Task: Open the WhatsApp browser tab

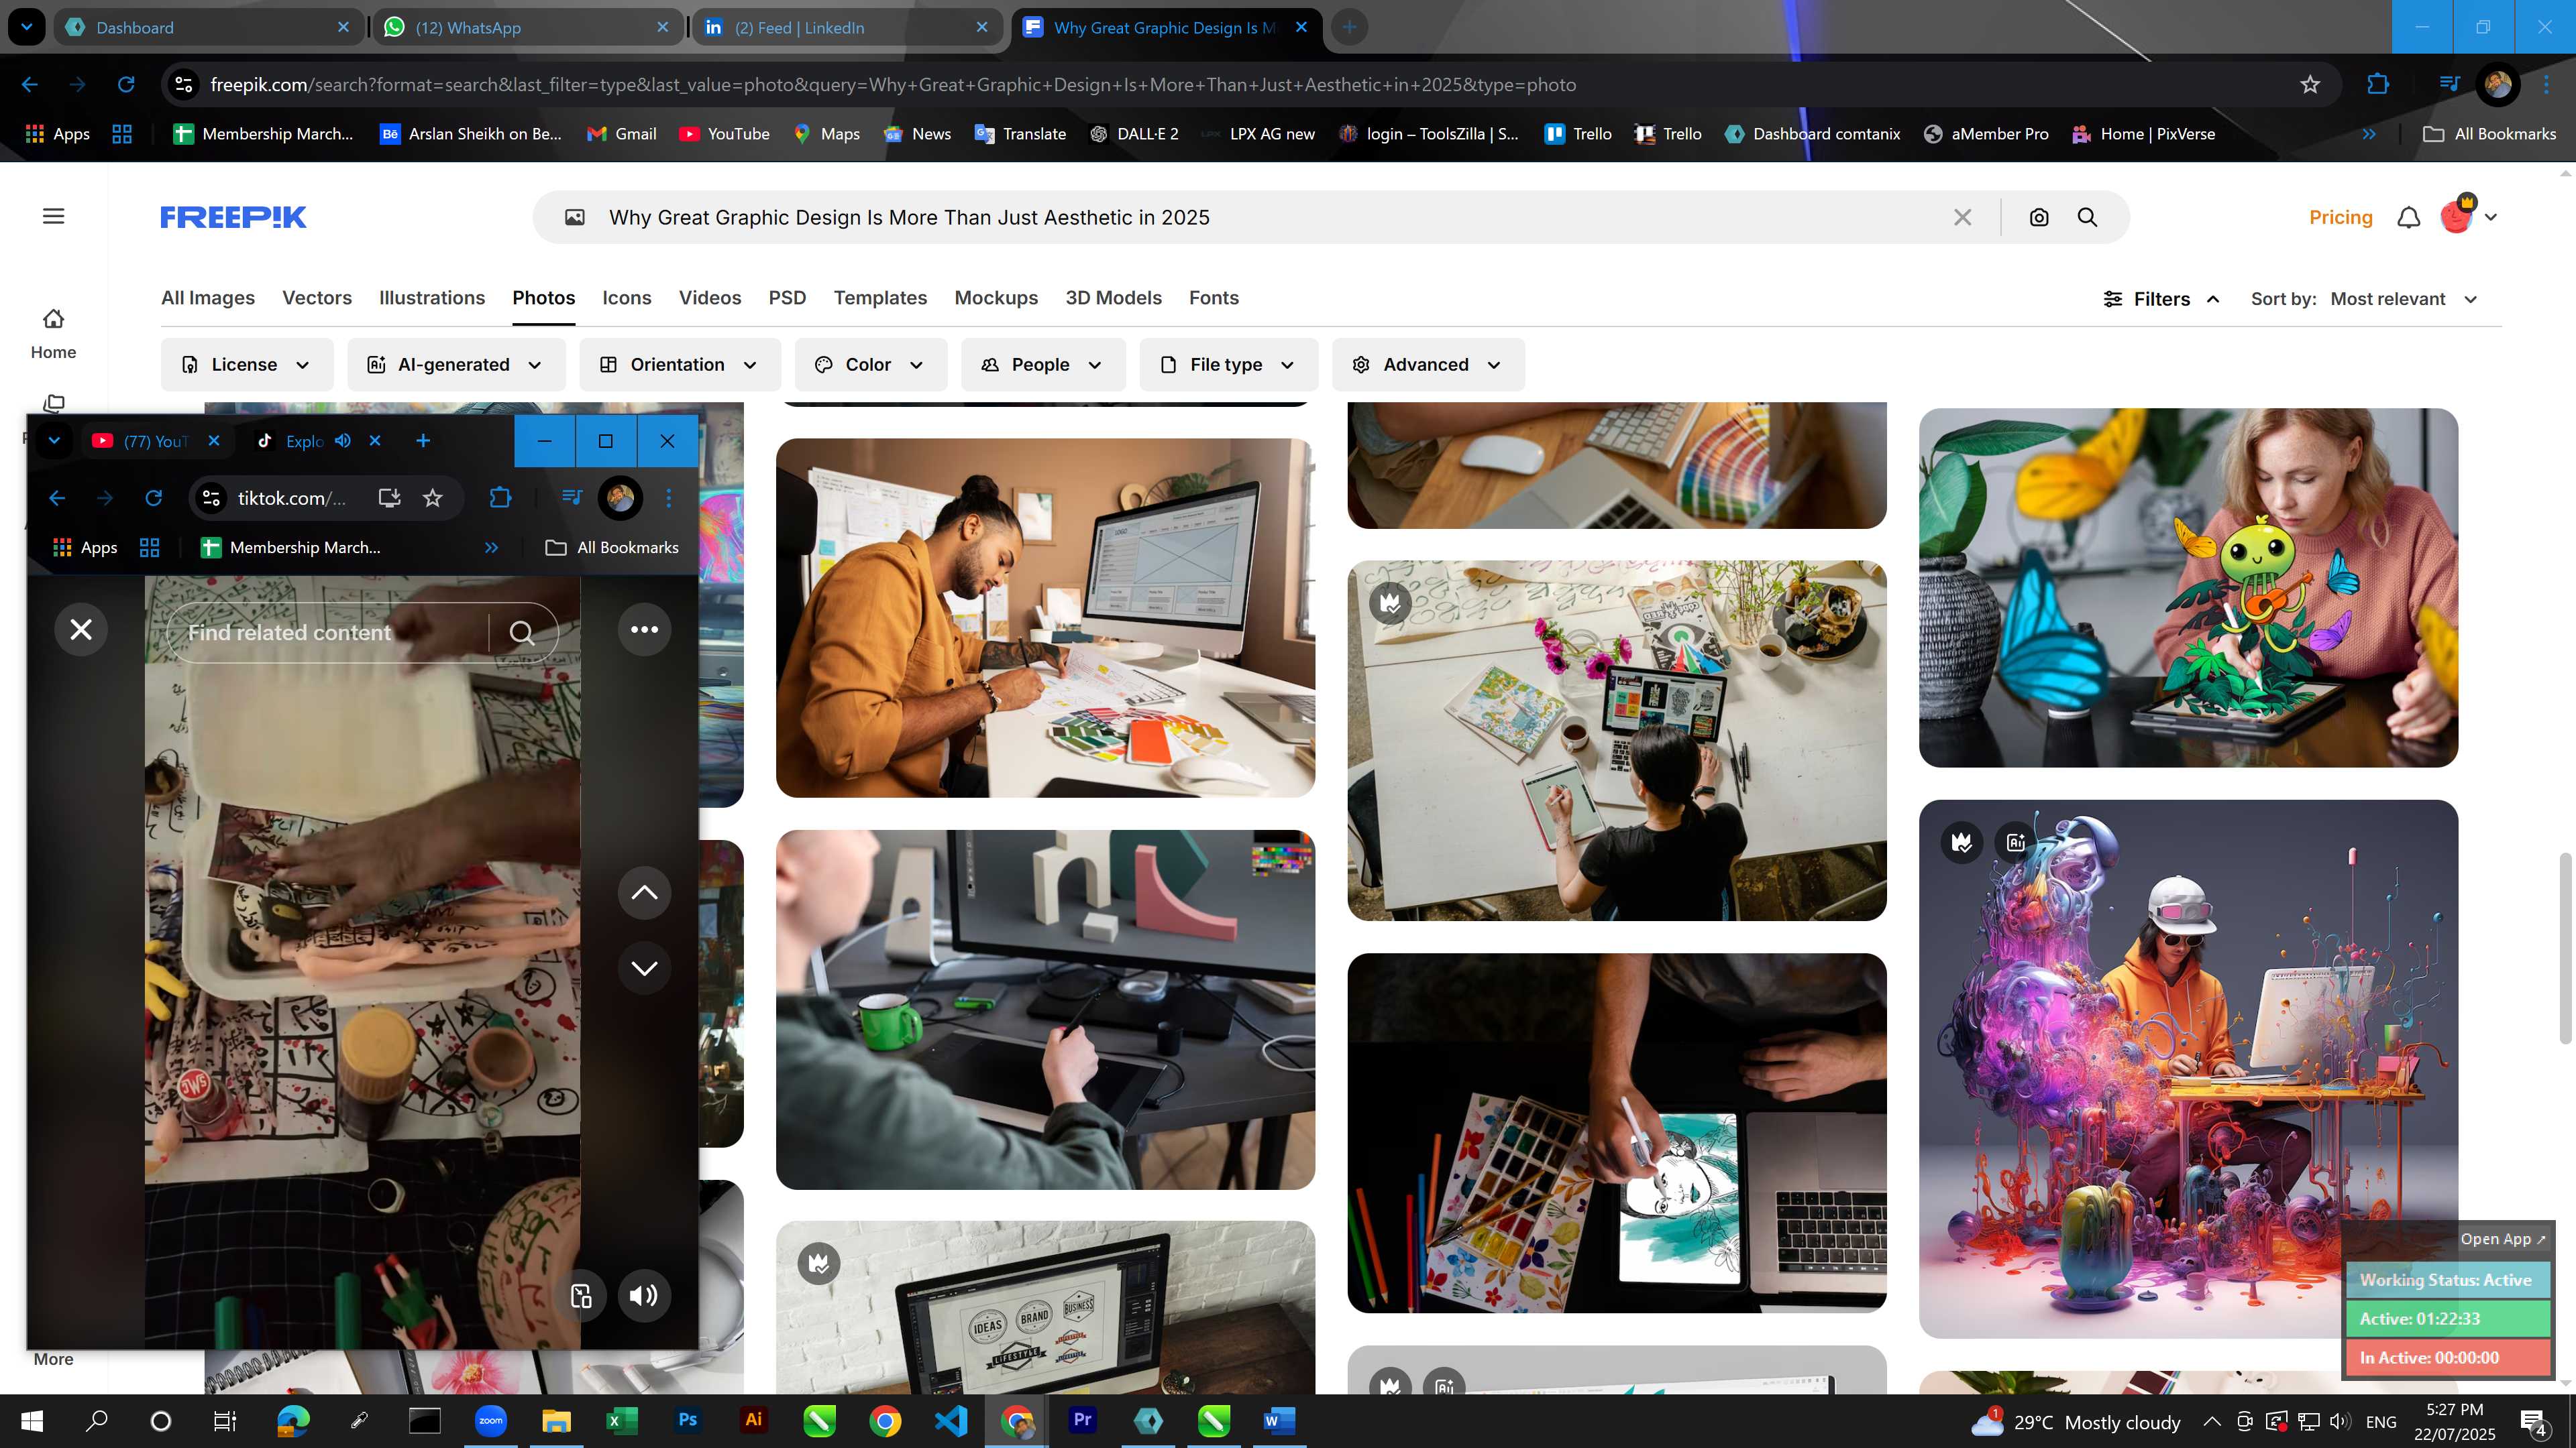Action: pyautogui.click(x=528, y=27)
